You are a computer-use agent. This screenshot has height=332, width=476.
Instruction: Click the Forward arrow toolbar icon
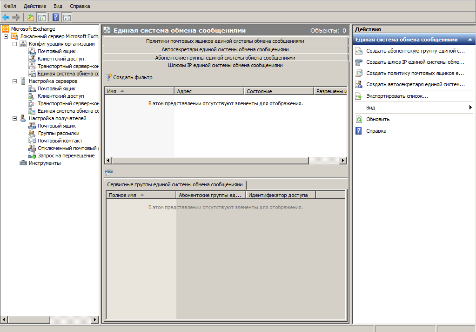(16, 17)
